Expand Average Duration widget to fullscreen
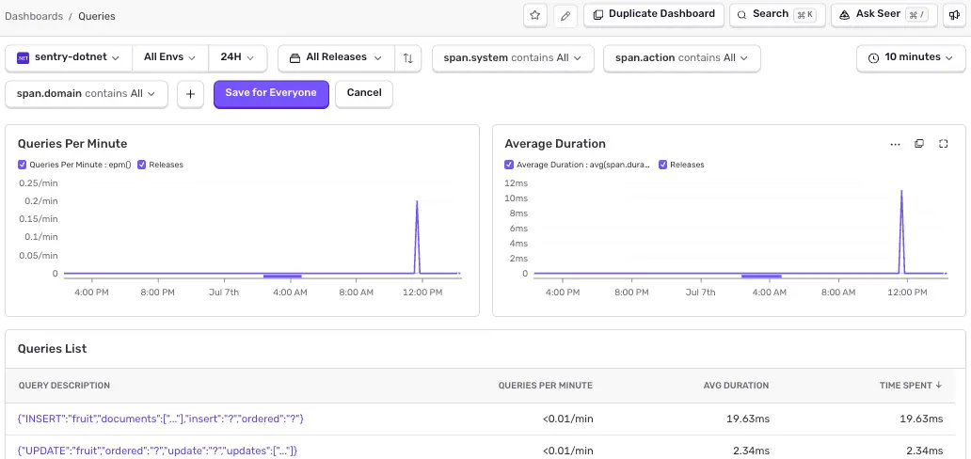 click(x=943, y=144)
